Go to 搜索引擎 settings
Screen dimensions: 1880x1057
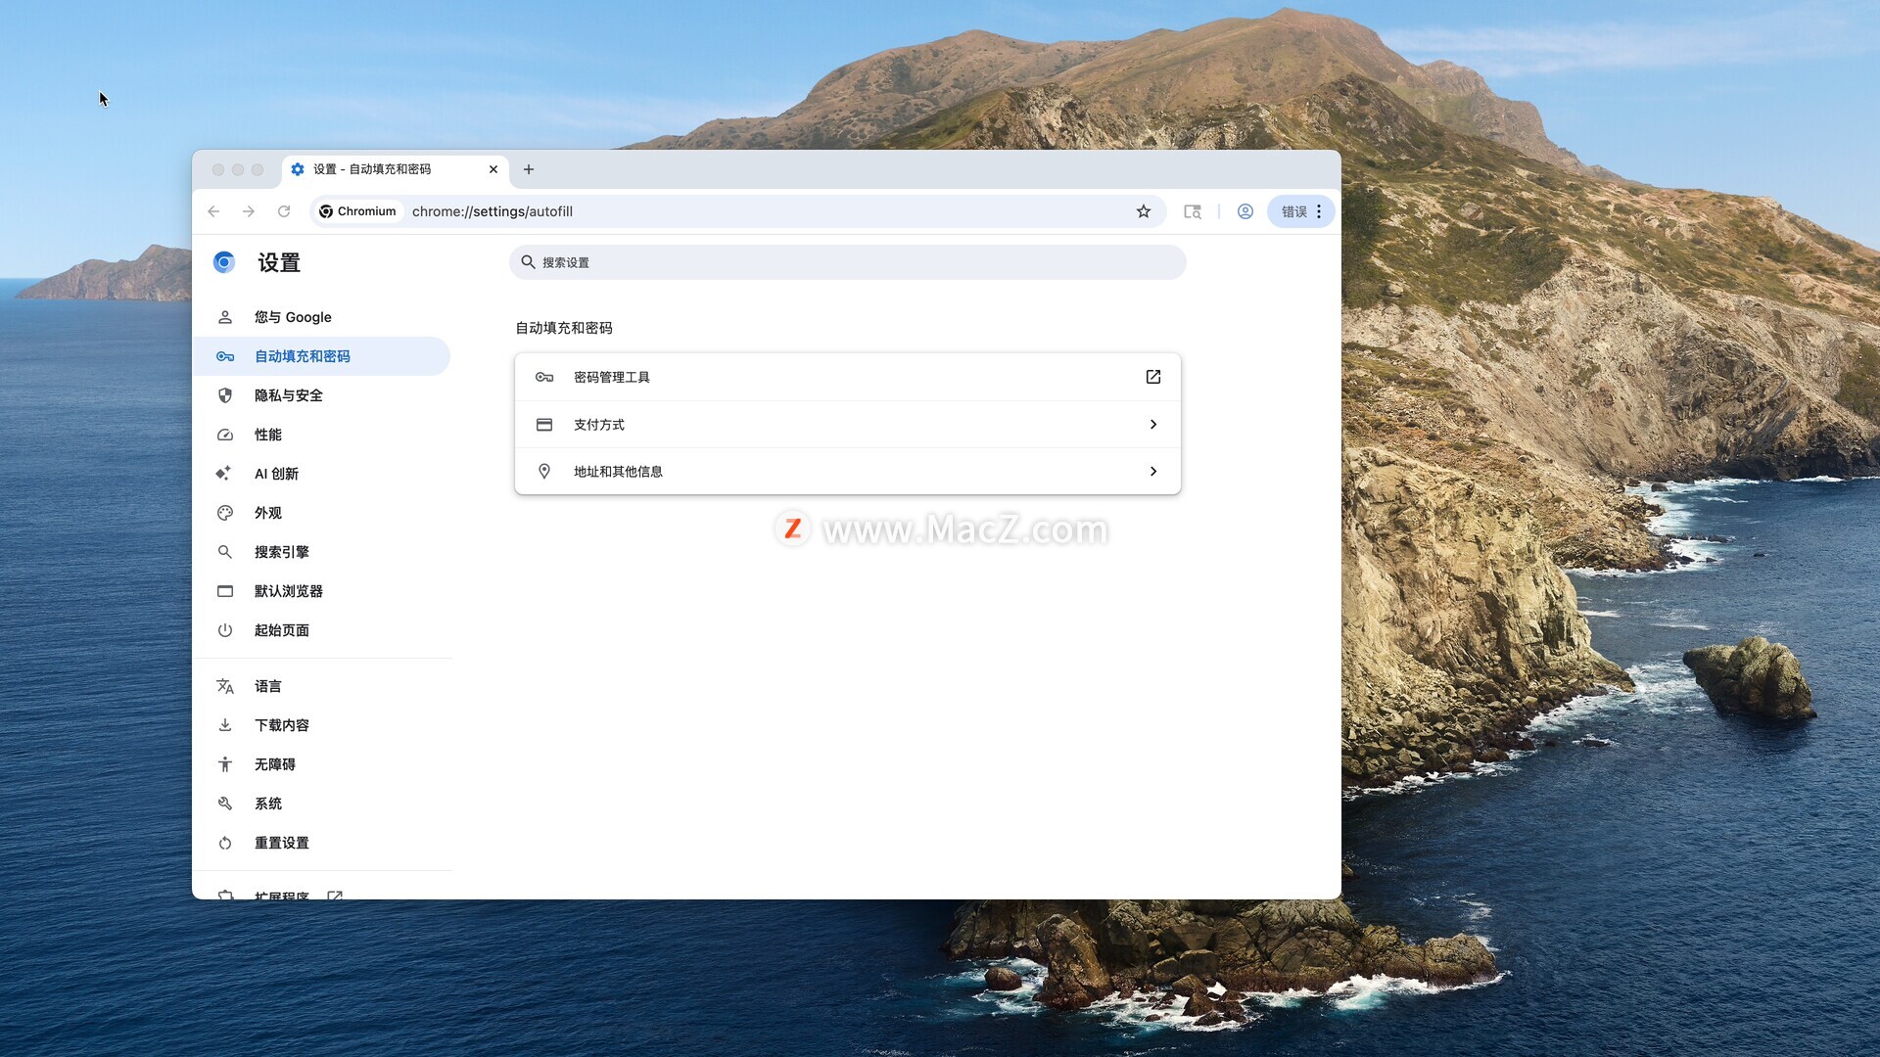pyautogui.click(x=321, y=552)
